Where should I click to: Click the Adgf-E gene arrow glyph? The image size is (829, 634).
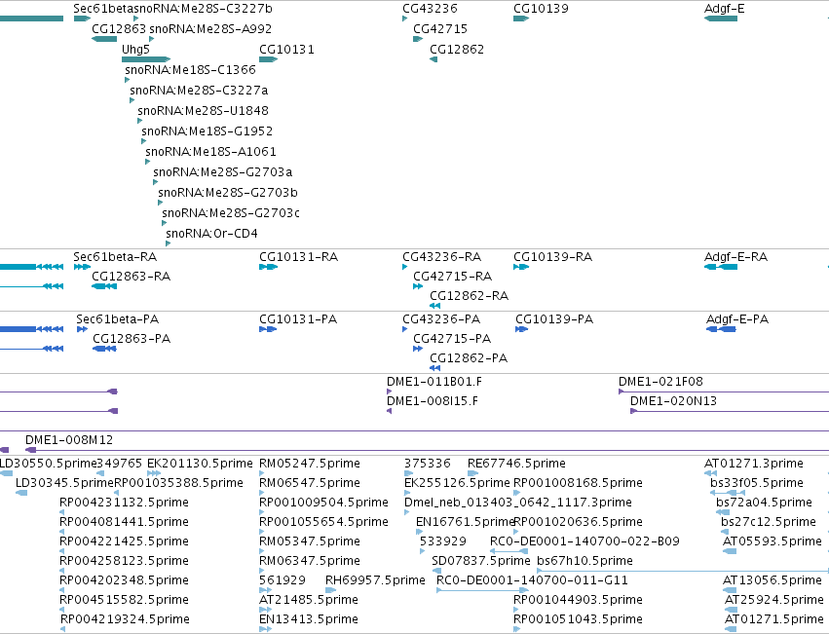coord(721,19)
